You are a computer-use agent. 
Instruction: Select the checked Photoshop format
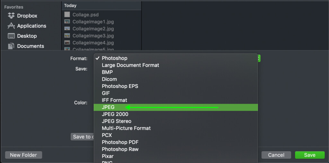[x=176, y=58]
